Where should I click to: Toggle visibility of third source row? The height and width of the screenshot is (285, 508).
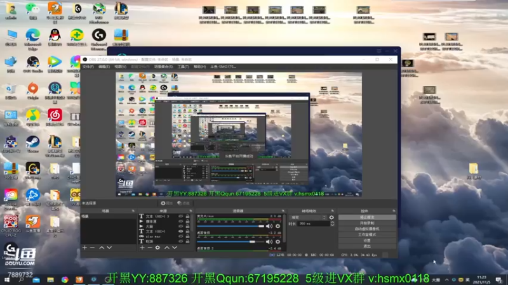click(x=181, y=227)
